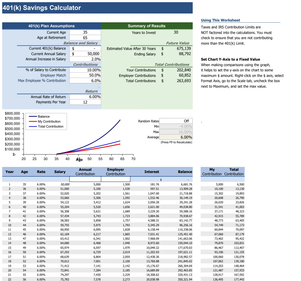Screen dimensions: 301x281
Task: Select the Current Age input cell showing 35
Action: pyautogui.click(x=85, y=32)
